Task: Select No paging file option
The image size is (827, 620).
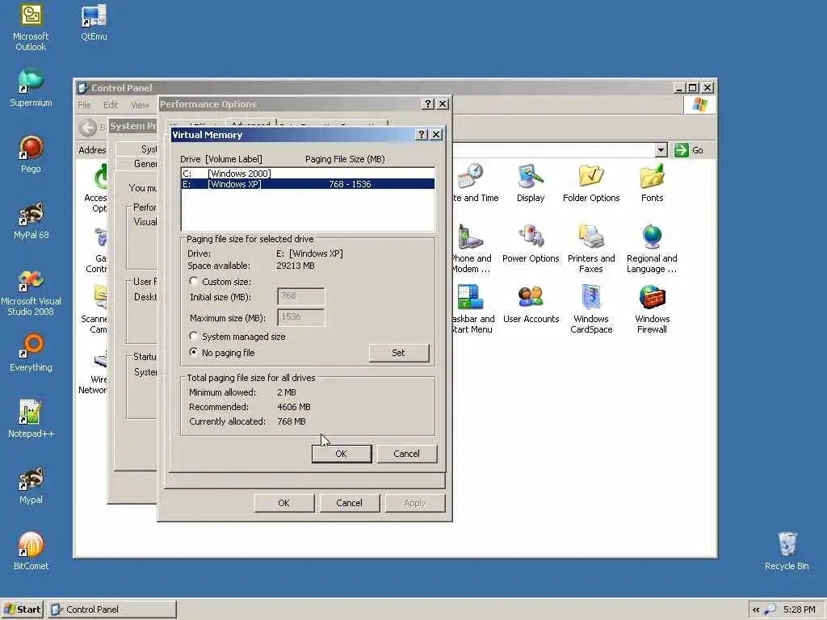Action: [x=194, y=352]
